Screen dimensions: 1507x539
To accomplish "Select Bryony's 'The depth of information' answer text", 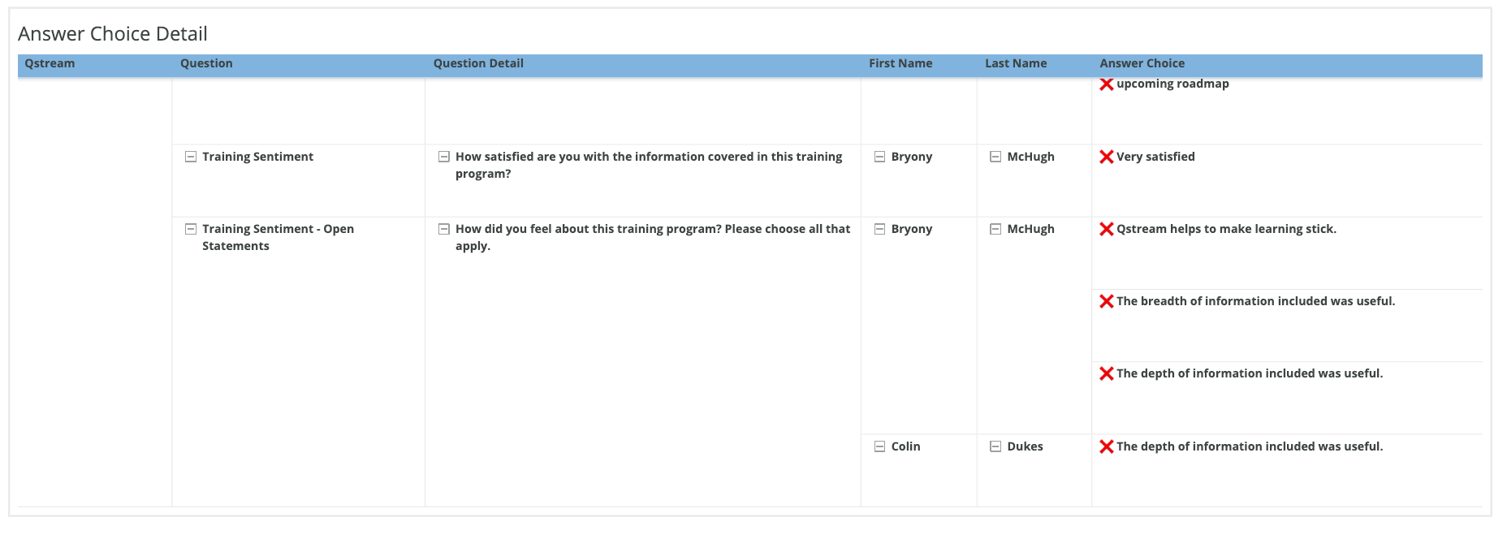I will click(x=1250, y=373).
